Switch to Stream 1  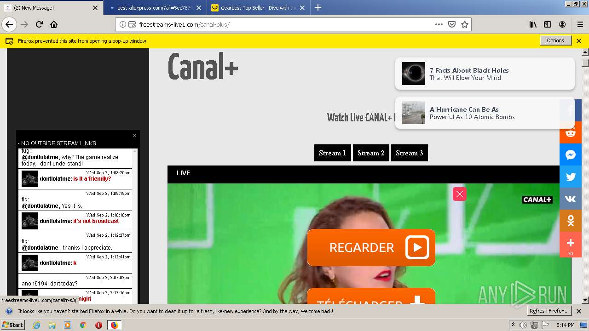pyautogui.click(x=333, y=153)
